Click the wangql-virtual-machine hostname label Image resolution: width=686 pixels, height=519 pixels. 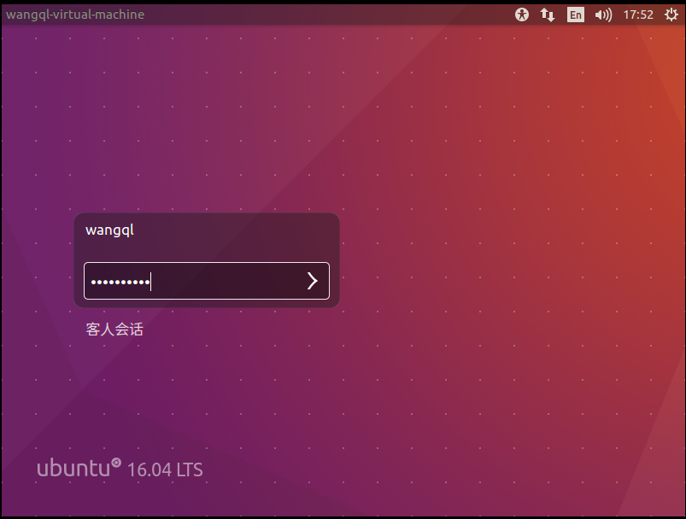coord(75,15)
